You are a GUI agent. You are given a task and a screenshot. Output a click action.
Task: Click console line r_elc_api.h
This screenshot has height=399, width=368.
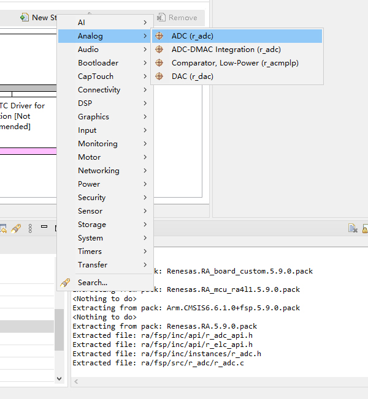click(x=163, y=345)
